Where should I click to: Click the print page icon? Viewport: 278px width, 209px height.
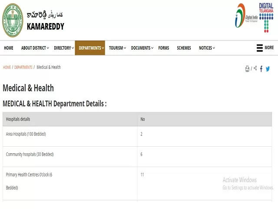(x=247, y=69)
